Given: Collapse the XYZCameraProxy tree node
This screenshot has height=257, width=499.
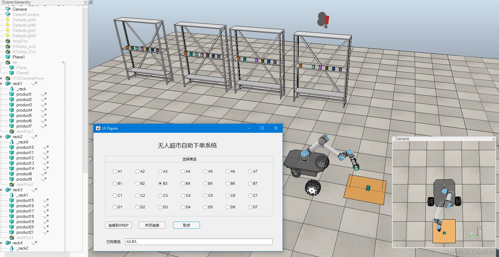Looking at the screenshot, I should (1, 78).
